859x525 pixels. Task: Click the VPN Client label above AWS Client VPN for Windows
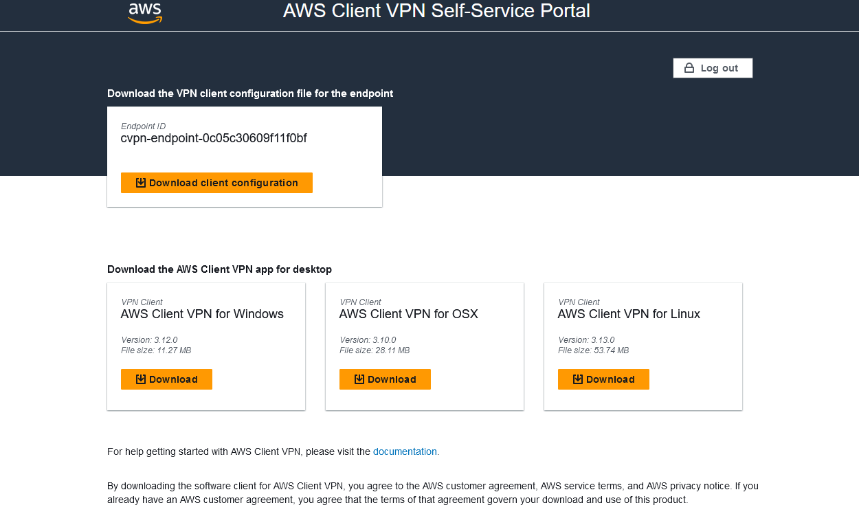(x=142, y=302)
